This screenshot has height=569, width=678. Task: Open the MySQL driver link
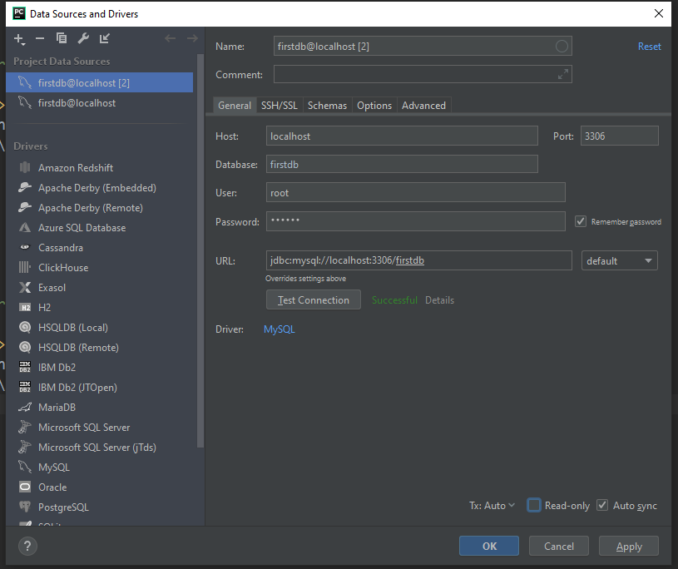click(280, 329)
